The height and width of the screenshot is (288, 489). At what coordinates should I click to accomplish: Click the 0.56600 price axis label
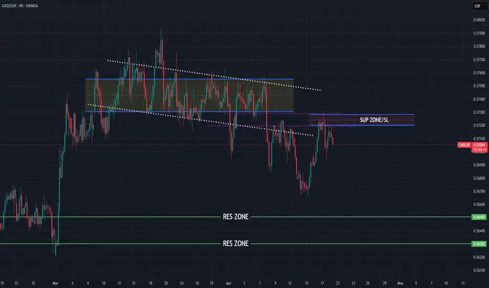(x=479, y=204)
